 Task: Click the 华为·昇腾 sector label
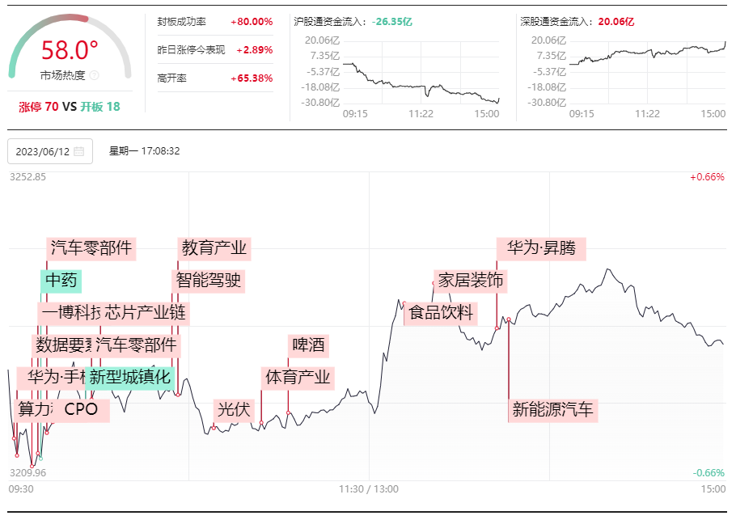[541, 249]
